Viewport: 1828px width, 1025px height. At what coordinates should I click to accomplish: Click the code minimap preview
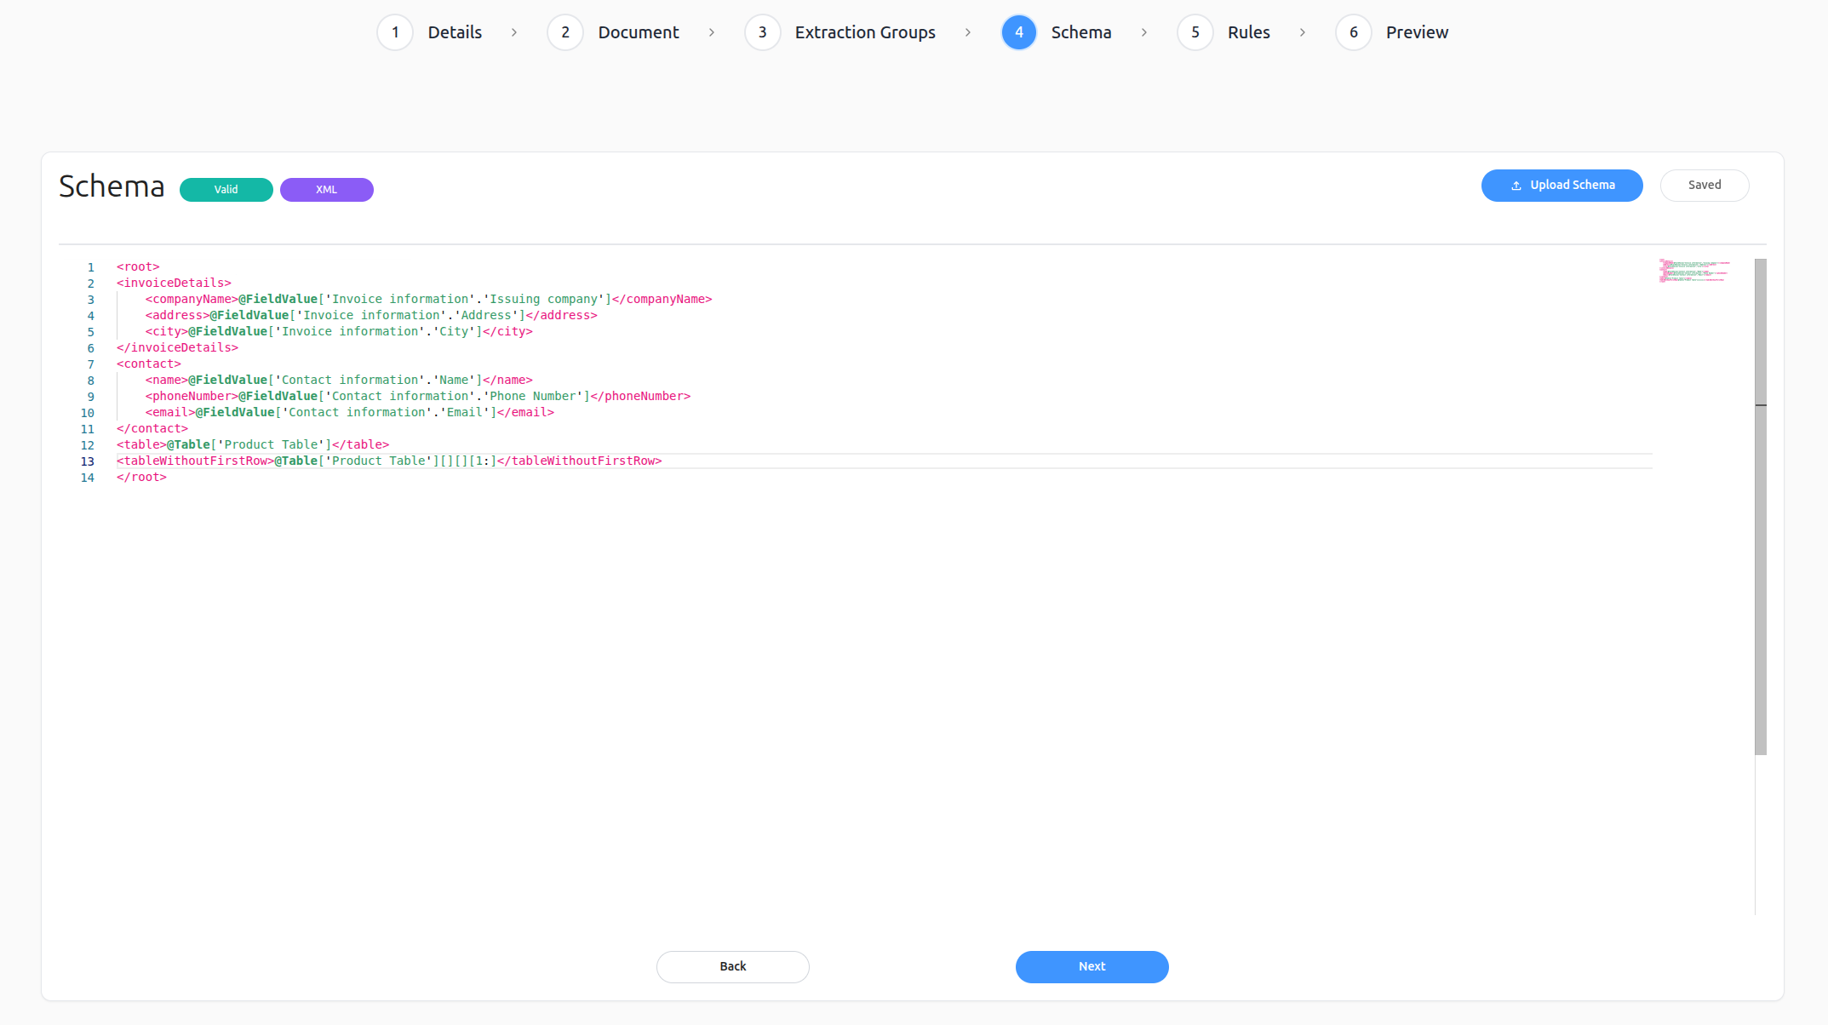click(1694, 271)
